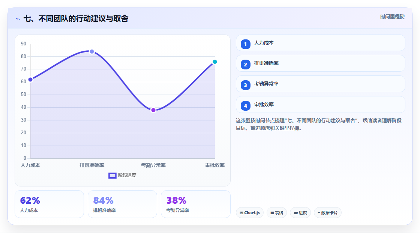Toggle the 阶段进度 legend color box
The height and width of the screenshot is (233, 420).
[112, 176]
